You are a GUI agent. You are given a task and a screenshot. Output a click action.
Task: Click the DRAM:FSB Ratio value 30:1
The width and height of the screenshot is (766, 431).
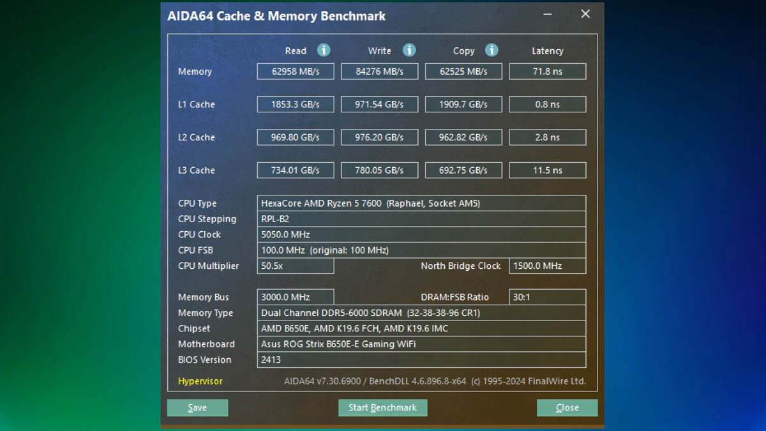pyautogui.click(x=548, y=297)
